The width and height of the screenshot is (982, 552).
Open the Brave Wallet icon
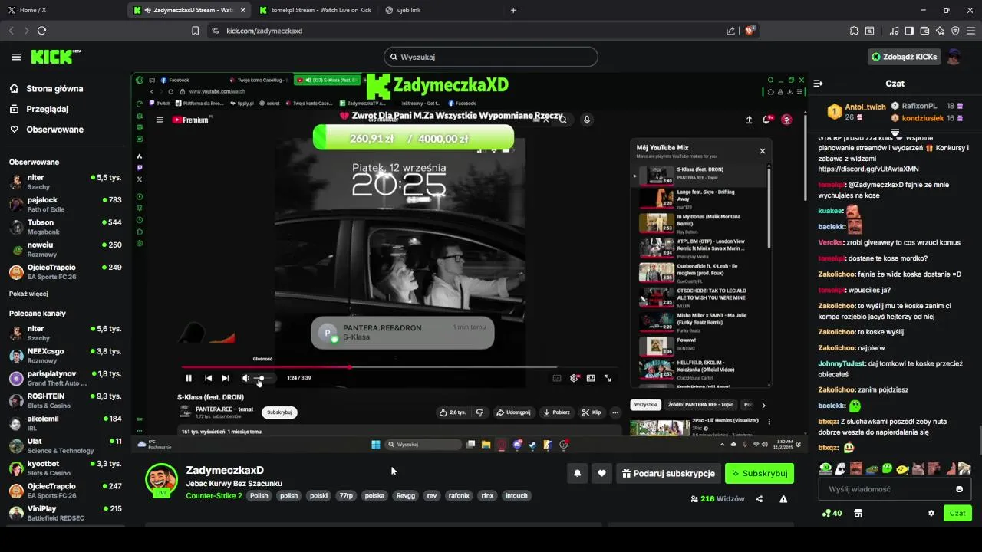924,31
